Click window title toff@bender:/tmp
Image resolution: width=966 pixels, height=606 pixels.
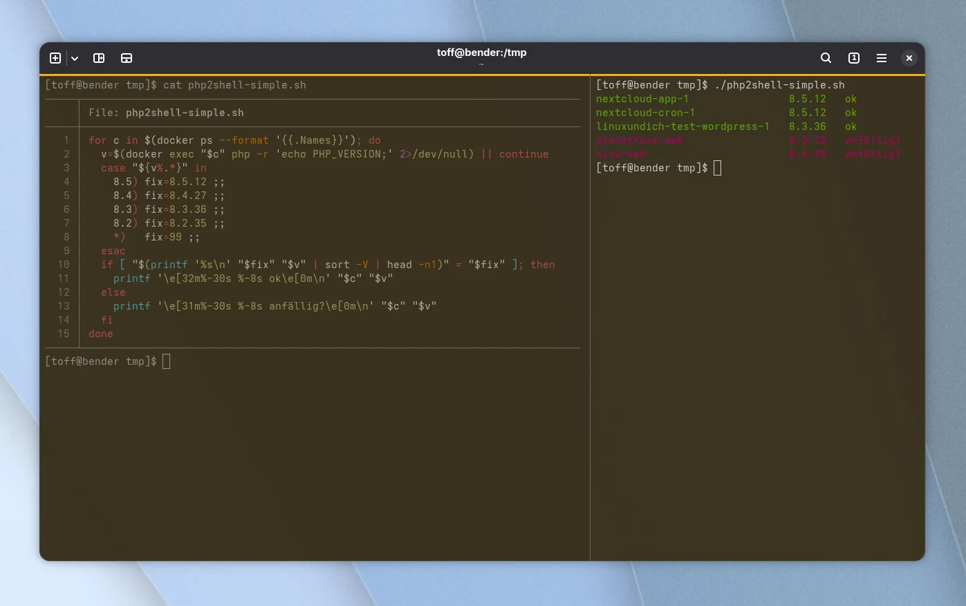(482, 53)
